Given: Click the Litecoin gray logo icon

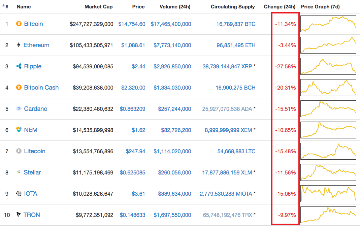Looking at the screenshot, I should [x=19, y=151].
